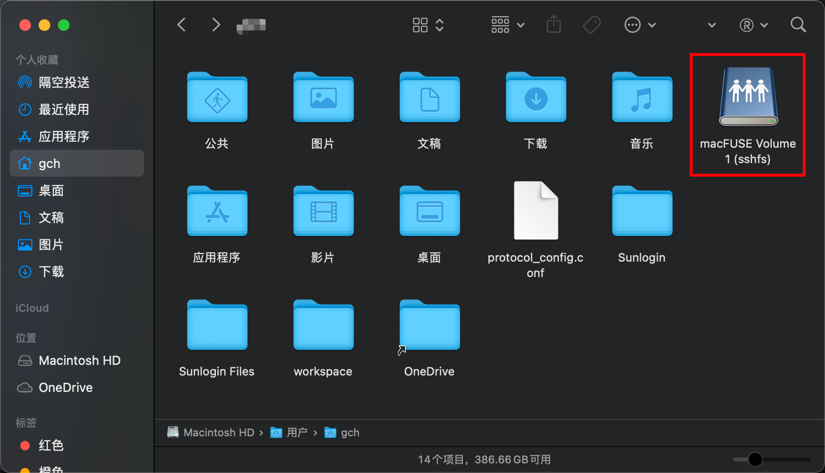The height and width of the screenshot is (473, 825).
Task: Open the macFUSE Volume 1 (sshfs) drive
Action: [x=748, y=97]
